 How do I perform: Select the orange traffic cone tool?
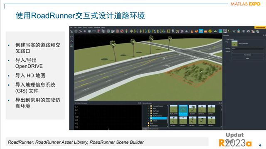click(192, 31)
